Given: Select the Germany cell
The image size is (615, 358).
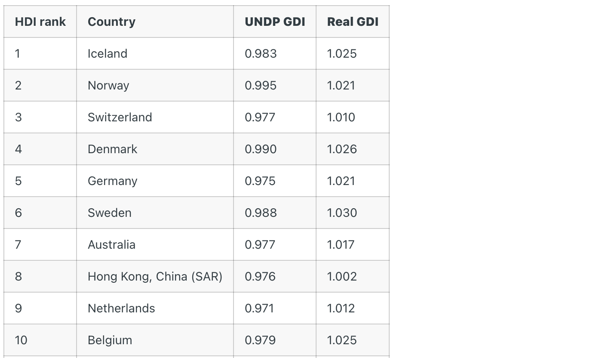Looking at the screenshot, I should point(155,181).
